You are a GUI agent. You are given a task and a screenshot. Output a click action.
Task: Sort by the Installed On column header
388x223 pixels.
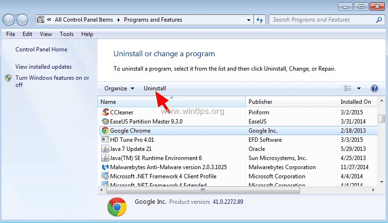pos(356,101)
